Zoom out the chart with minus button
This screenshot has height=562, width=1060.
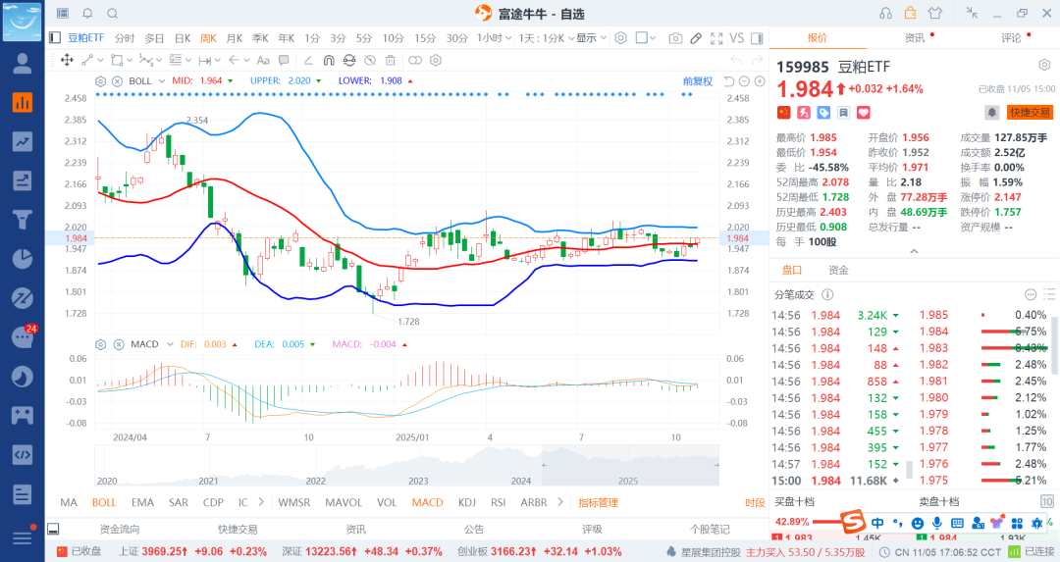[744, 81]
